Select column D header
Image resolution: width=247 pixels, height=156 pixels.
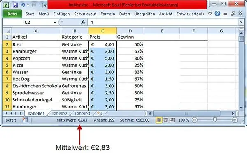coord(130,31)
